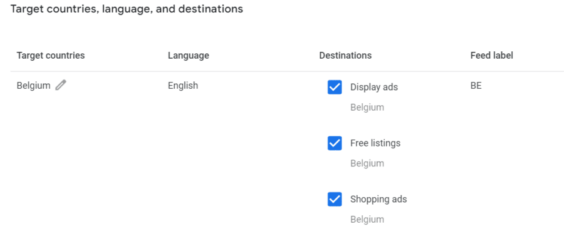
Task: Click the gray Belgium under Free listings
Action: click(x=367, y=163)
